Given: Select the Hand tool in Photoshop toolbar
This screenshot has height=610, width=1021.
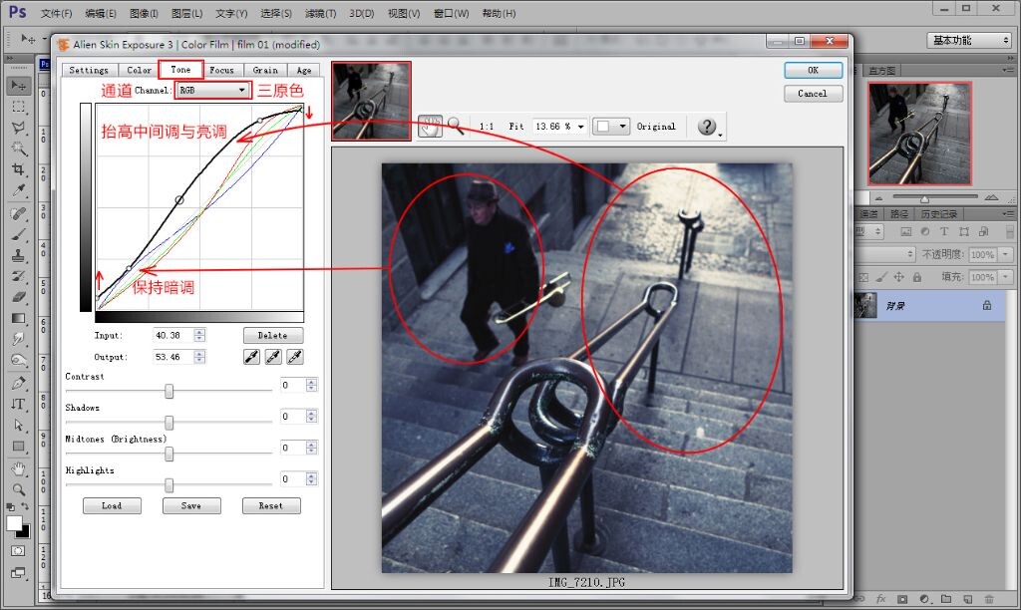Looking at the screenshot, I should (18, 468).
